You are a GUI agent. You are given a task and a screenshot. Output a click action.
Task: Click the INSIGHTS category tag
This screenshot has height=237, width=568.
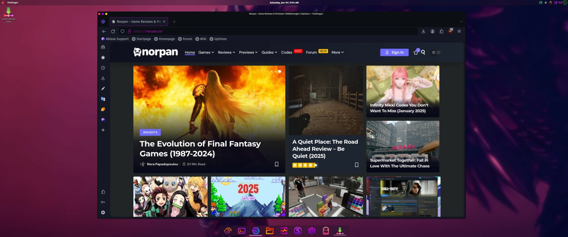click(x=150, y=132)
